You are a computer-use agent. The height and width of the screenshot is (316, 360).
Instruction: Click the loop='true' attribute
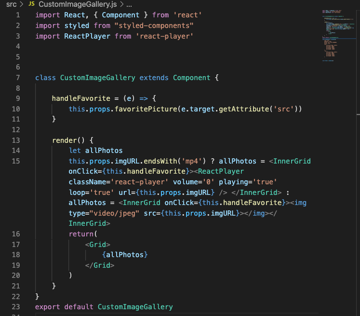click(x=91, y=192)
